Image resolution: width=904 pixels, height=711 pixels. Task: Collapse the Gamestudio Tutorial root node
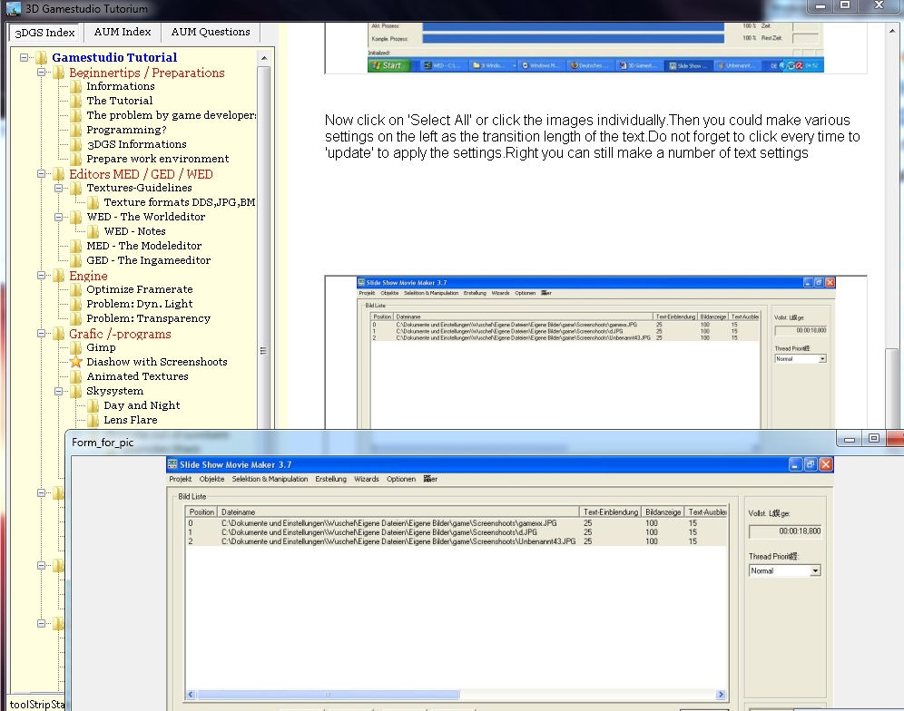tap(24, 58)
